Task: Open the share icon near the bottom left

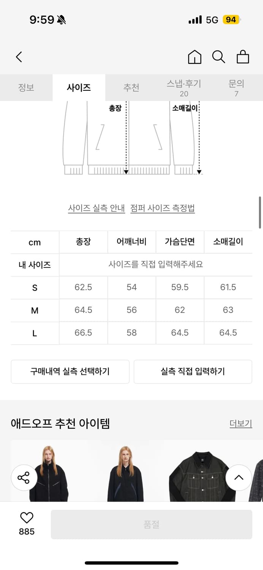Action: pos(24,477)
